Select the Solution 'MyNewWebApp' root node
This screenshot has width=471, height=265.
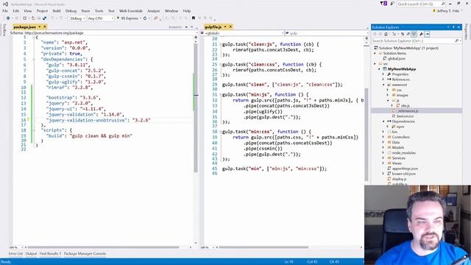click(406, 48)
